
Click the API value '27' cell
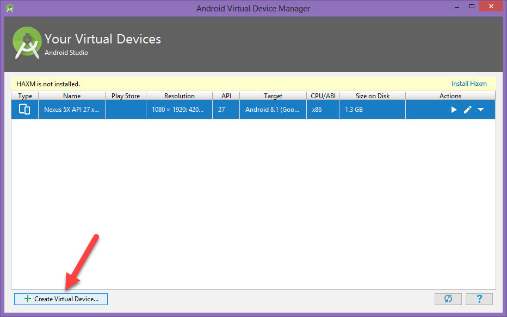point(226,109)
